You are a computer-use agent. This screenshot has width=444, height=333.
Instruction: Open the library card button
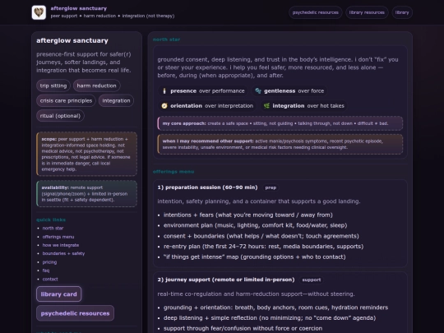[x=59, y=294]
